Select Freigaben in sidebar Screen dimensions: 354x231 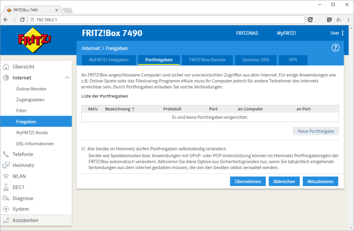click(x=36, y=122)
